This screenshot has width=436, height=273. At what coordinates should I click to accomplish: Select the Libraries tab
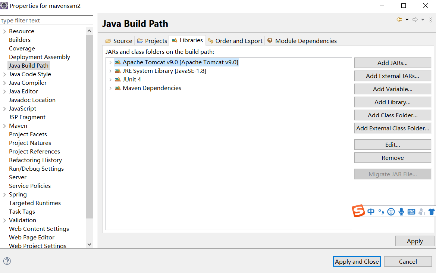pyautogui.click(x=187, y=40)
